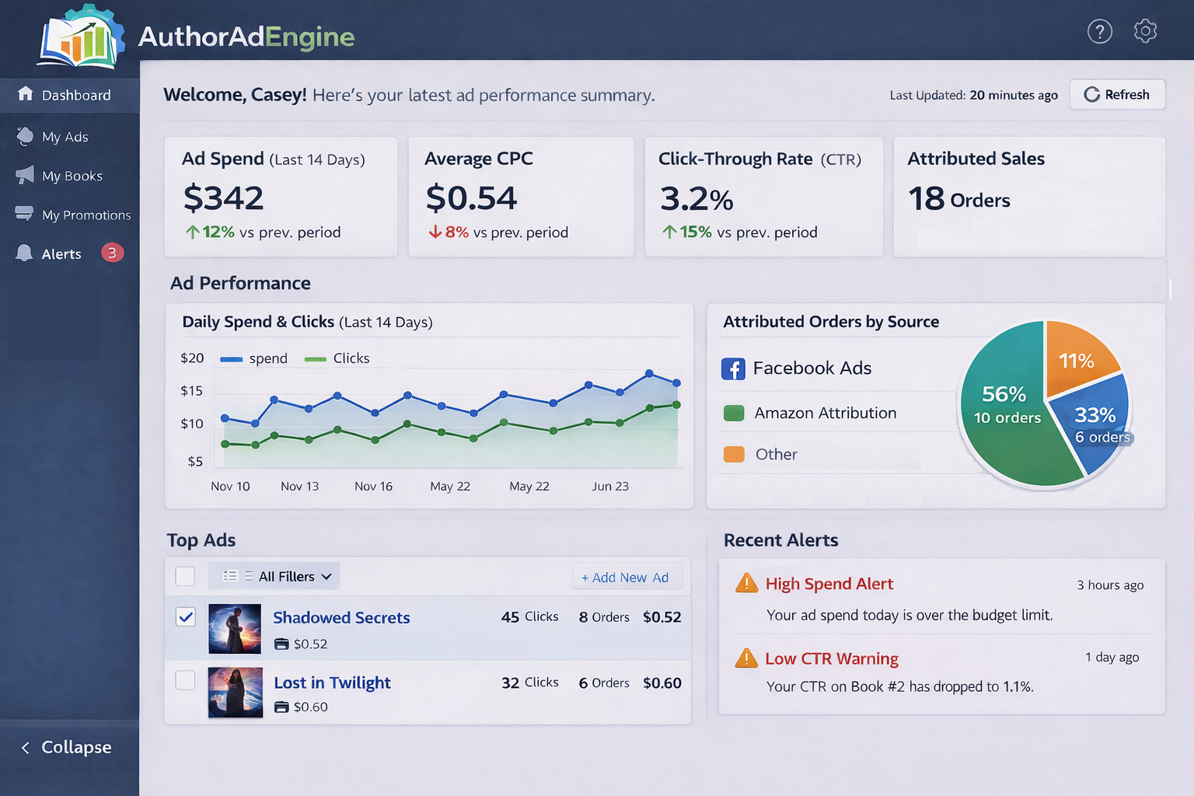Toggle the select-all checkbox in Top Ads
Image resolution: width=1194 pixels, height=796 pixels.
click(x=185, y=576)
